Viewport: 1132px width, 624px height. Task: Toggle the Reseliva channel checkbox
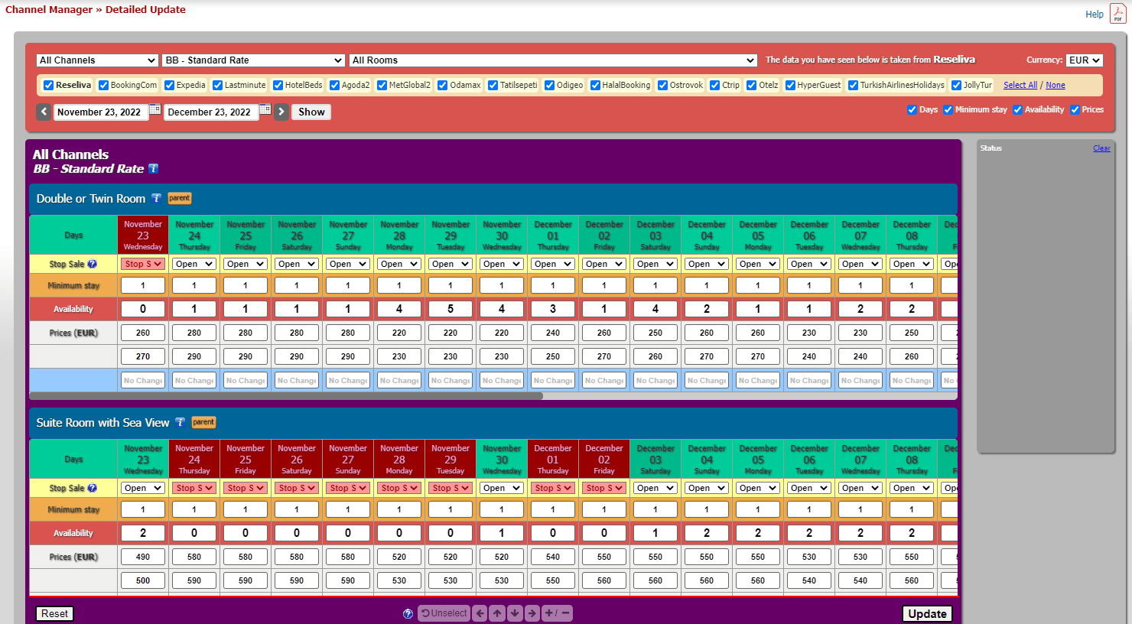[x=48, y=86]
